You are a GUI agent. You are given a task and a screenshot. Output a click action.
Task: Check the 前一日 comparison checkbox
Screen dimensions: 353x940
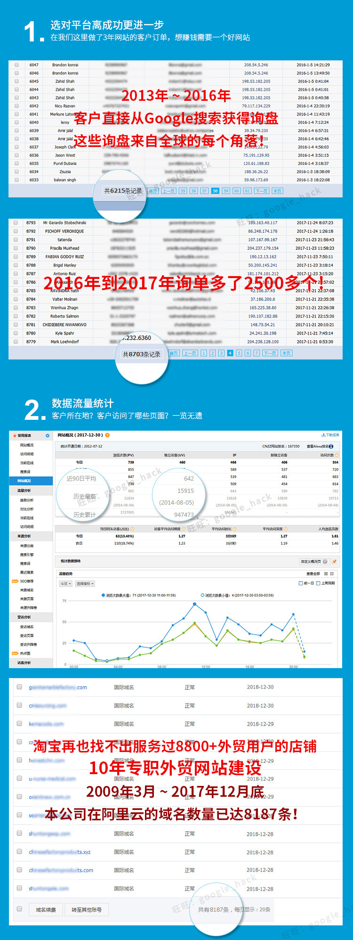(x=301, y=583)
